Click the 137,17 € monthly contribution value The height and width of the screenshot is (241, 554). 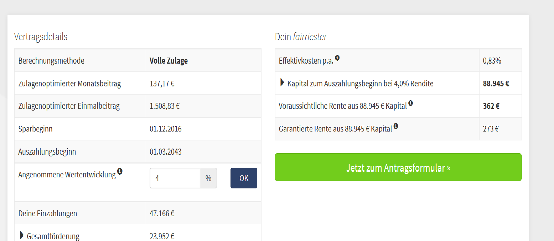coord(162,84)
